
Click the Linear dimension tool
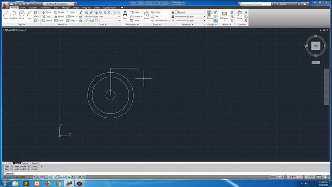(135, 12)
